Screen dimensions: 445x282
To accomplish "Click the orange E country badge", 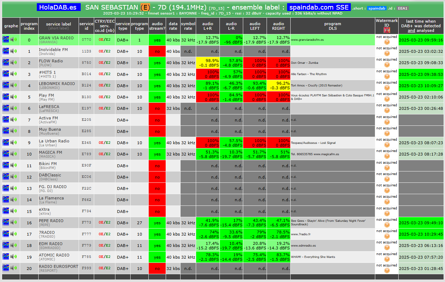I will click(145, 7).
